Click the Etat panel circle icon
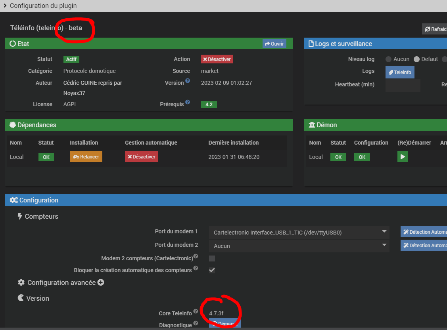447x330 pixels. click(x=13, y=44)
